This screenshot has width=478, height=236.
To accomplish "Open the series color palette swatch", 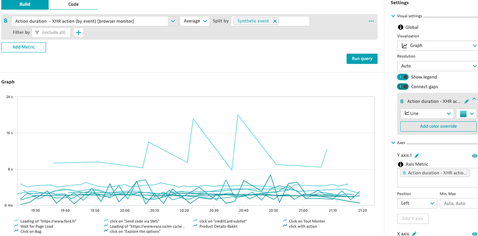I will click(x=467, y=114).
